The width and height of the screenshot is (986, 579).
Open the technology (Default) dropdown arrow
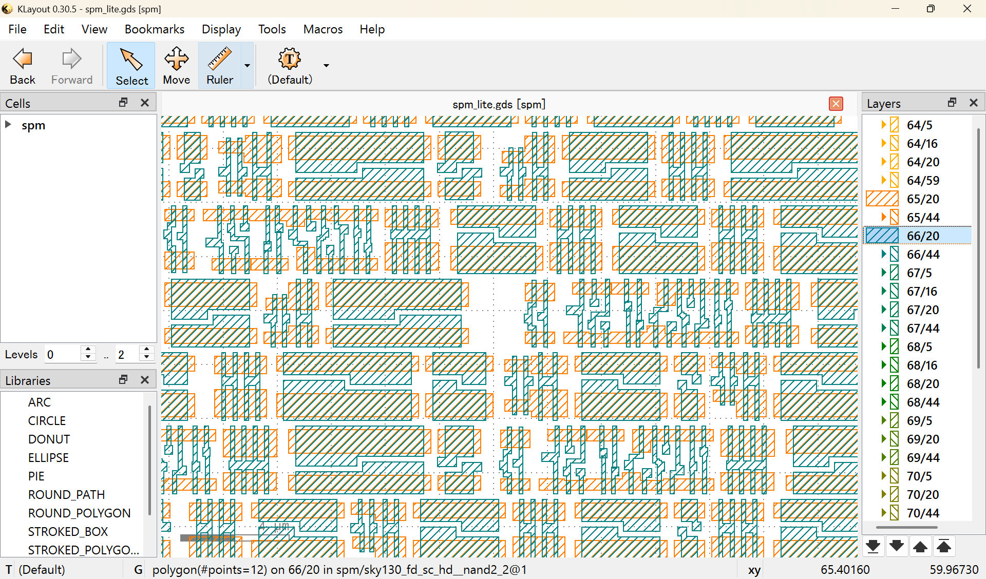pyautogui.click(x=326, y=66)
